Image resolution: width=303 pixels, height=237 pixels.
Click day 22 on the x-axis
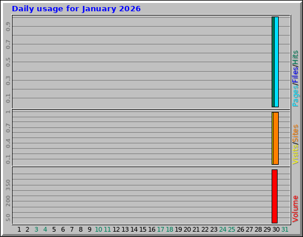(205, 229)
